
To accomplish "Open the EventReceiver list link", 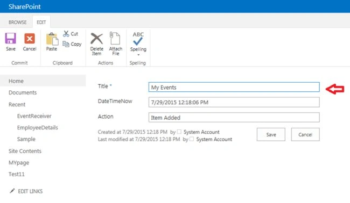I will pyautogui.click(x=34, y=116).
